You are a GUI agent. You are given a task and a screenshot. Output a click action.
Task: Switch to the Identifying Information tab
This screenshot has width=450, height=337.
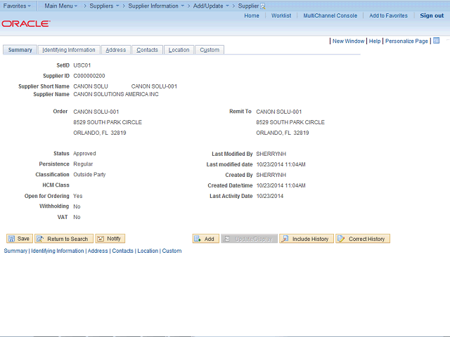coord(69,50)
